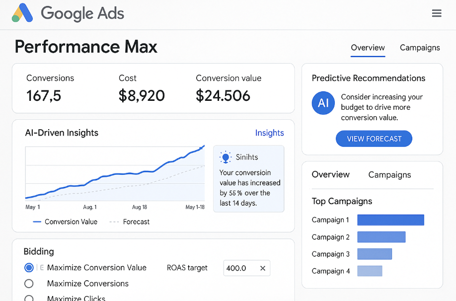Switch to the top Overview tab

coord(368,48)
